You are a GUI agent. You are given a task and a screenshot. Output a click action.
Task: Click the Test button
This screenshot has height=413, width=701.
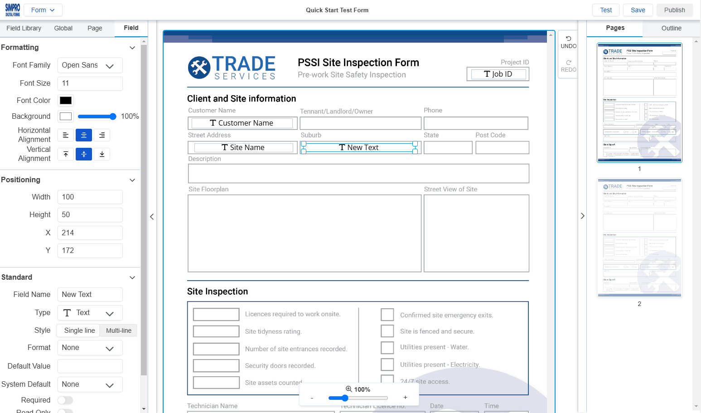[606, 10]
